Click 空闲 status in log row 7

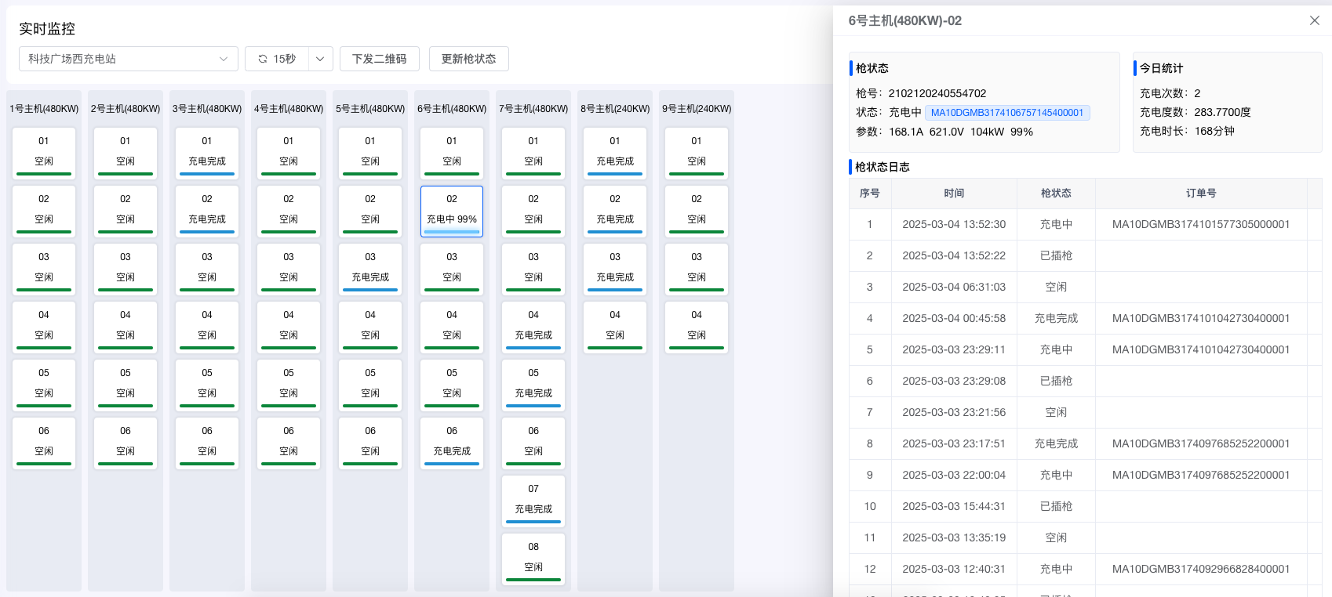point(1056,412)
